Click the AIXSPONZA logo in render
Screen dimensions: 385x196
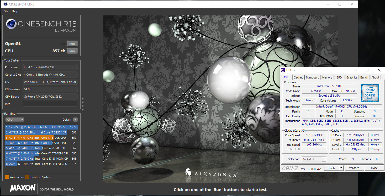[212, 173]
